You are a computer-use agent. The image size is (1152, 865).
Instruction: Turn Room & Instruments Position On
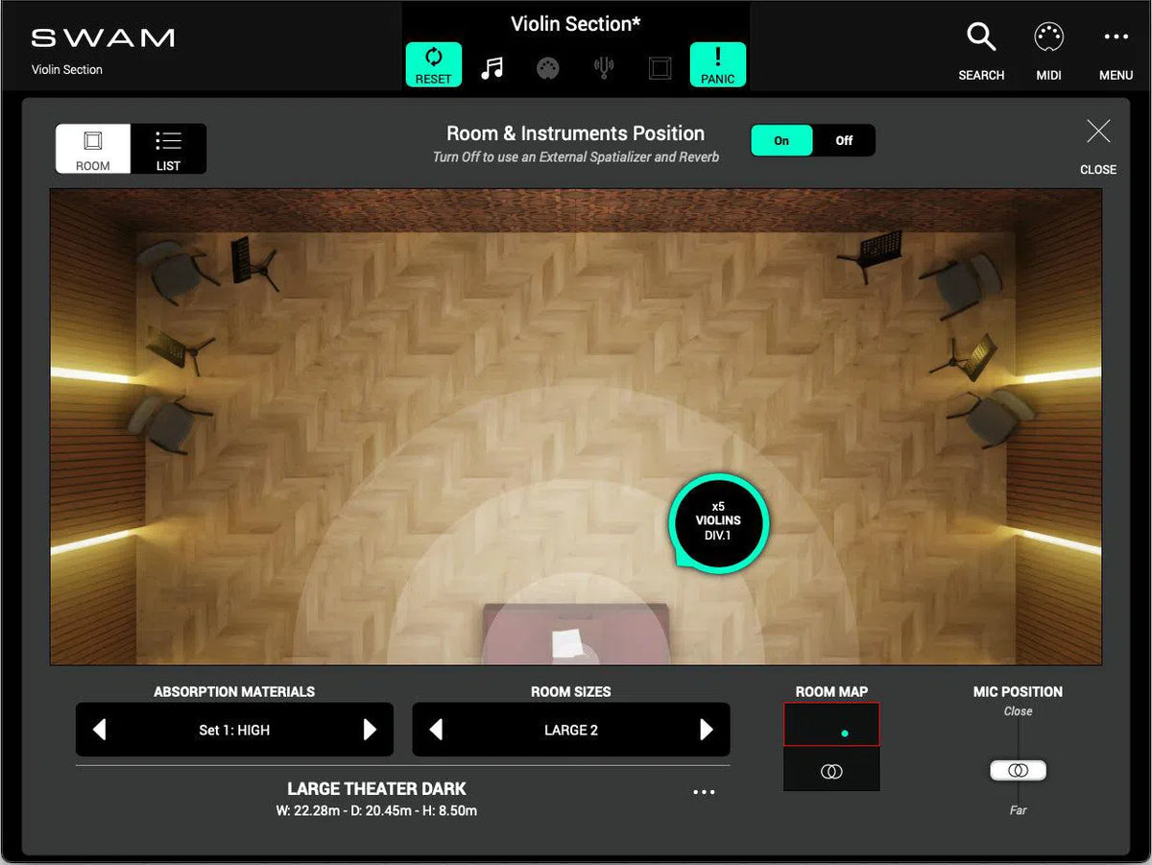pos(781,140)
